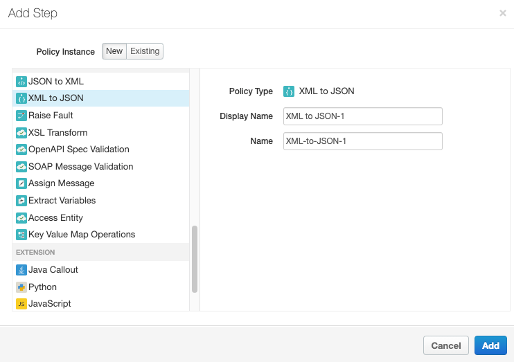Screen dimensions: 514x362
Task: Select the JavaScript extension icon
Action: point(21,304)
